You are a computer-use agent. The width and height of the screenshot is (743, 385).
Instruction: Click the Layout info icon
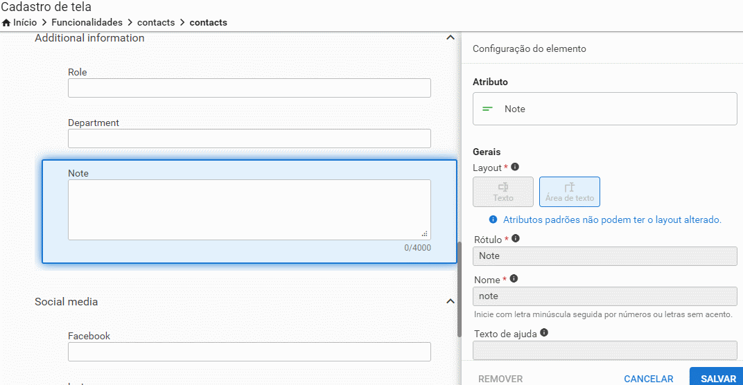coord(515,167)
